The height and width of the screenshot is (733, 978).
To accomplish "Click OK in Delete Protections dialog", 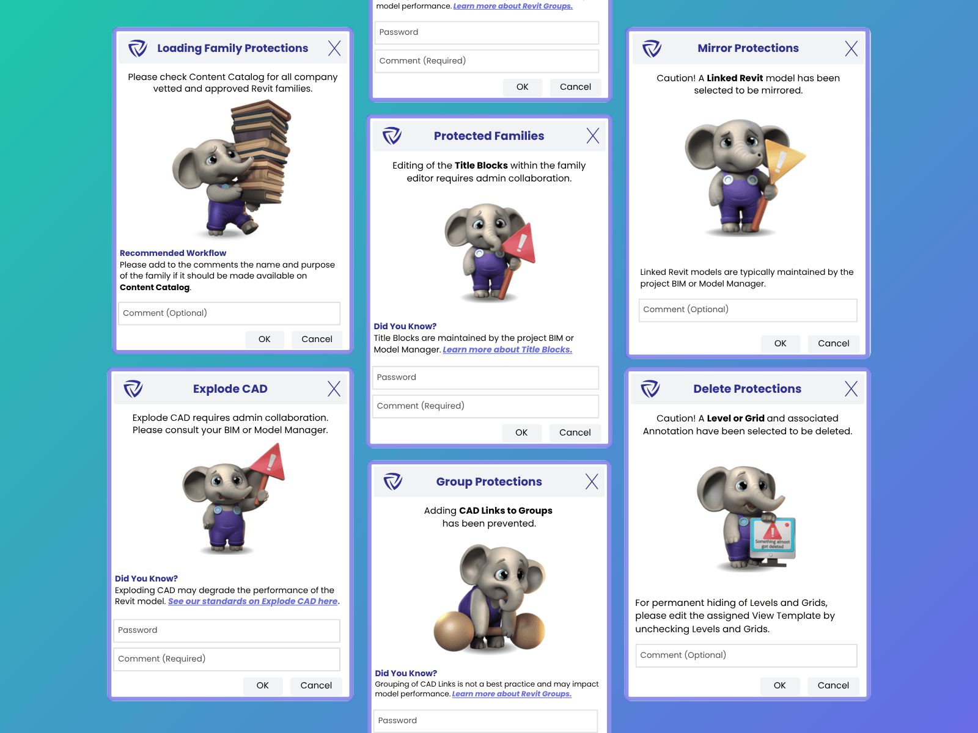I will coord(780,685).
